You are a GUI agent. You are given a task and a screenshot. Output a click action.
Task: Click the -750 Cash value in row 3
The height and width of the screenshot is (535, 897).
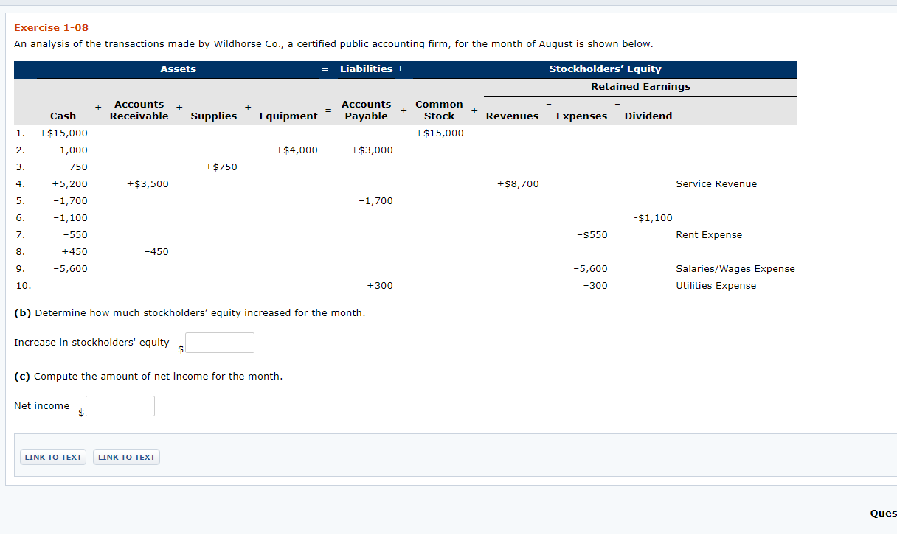[75, 167]
